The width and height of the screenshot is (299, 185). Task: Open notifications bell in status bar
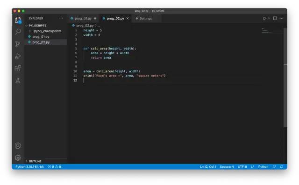(282, 167)
